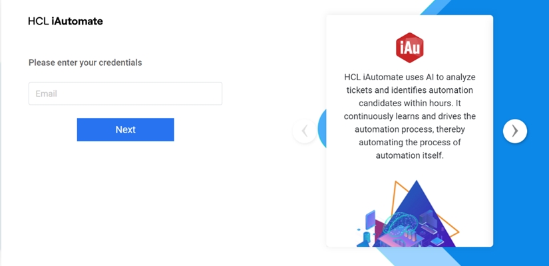Focus the Email input field

click(x=125, y=94)
